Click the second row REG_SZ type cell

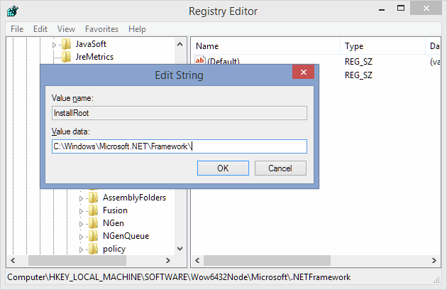click(x=358, y=75)
